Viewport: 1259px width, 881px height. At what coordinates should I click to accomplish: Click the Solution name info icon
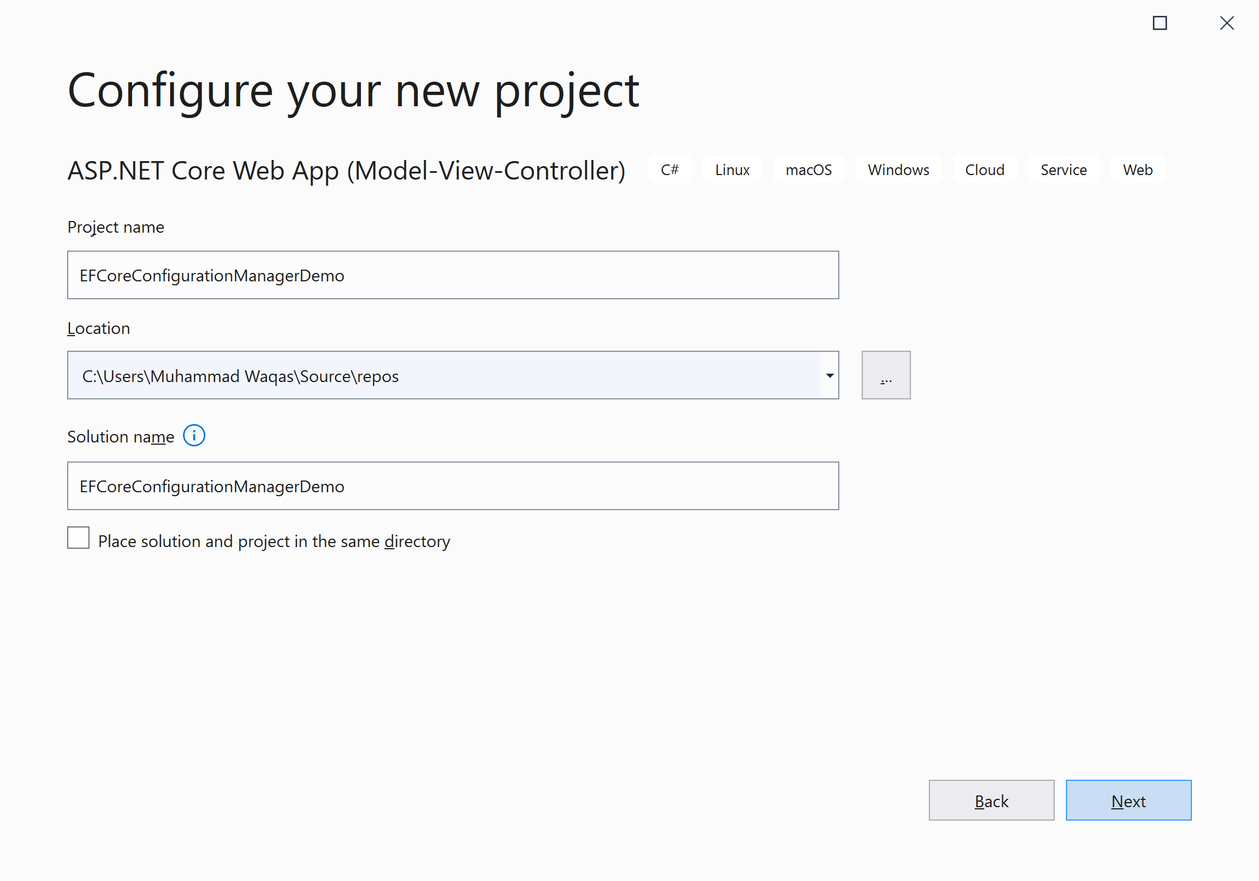coord(194,436)
